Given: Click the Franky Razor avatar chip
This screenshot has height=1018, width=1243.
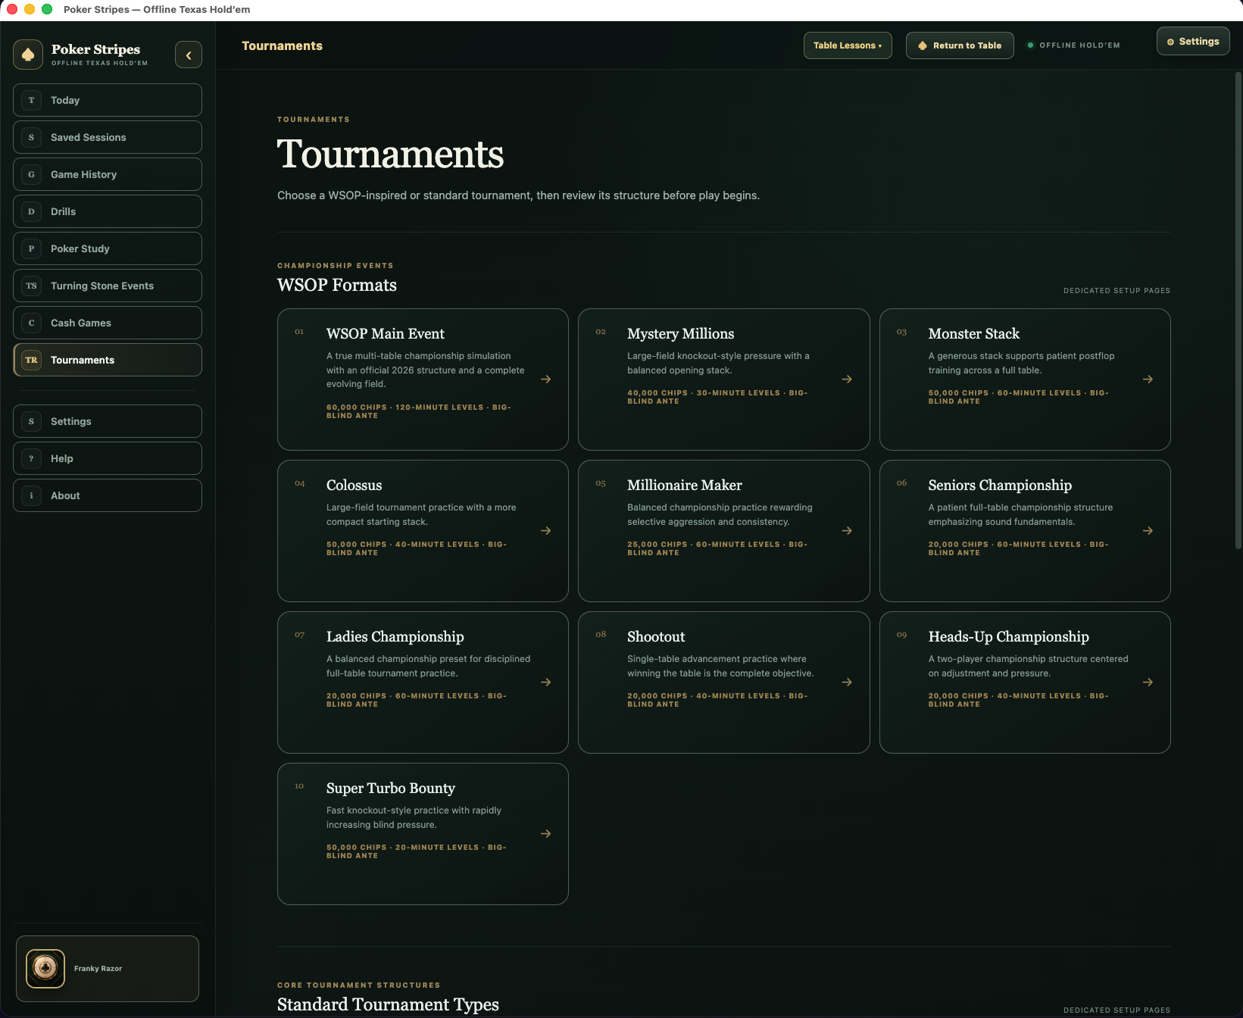Looking at the screenshot, I should [x=45, y=969].
